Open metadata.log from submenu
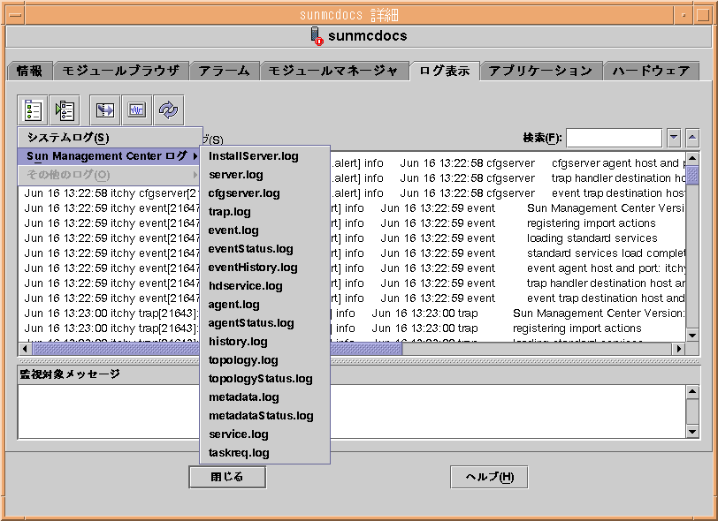Image resolution: width=718 pixels, height=521 pixels. [264, 397]
